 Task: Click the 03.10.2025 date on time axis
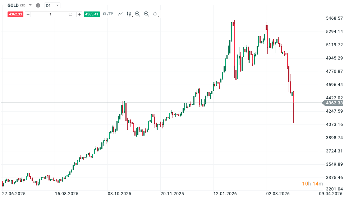coord(120,194)
